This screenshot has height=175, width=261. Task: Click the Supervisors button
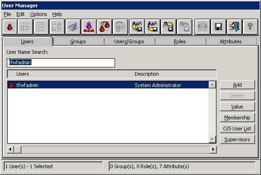pos(237,139)
